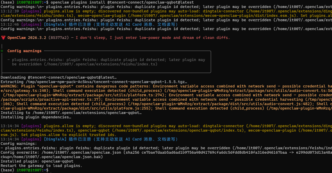Click "Restart the gateway to load plugins."
The height and width of the screenshot is (173, 332).
pyautogui.click(x=41, y=166)
